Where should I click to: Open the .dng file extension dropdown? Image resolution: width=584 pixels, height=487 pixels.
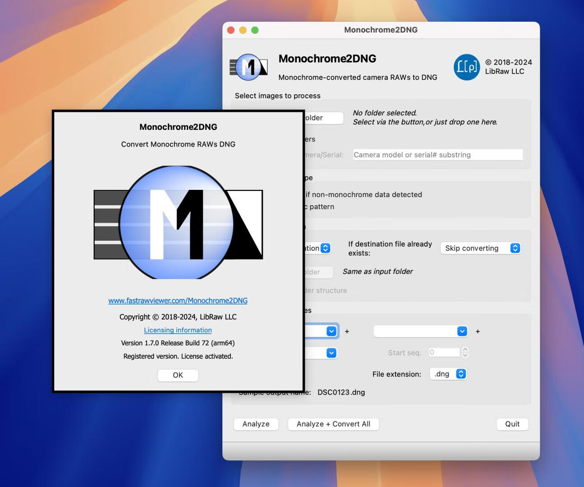coord(448,374)
